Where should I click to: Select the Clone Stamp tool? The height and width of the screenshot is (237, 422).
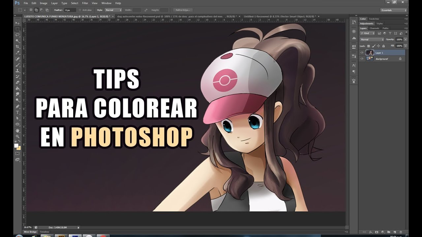point(18,71)
